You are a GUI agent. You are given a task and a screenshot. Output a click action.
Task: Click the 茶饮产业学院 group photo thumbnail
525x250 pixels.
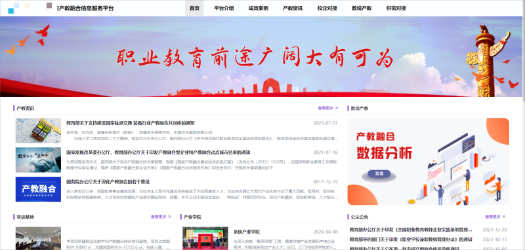point(205,238)
